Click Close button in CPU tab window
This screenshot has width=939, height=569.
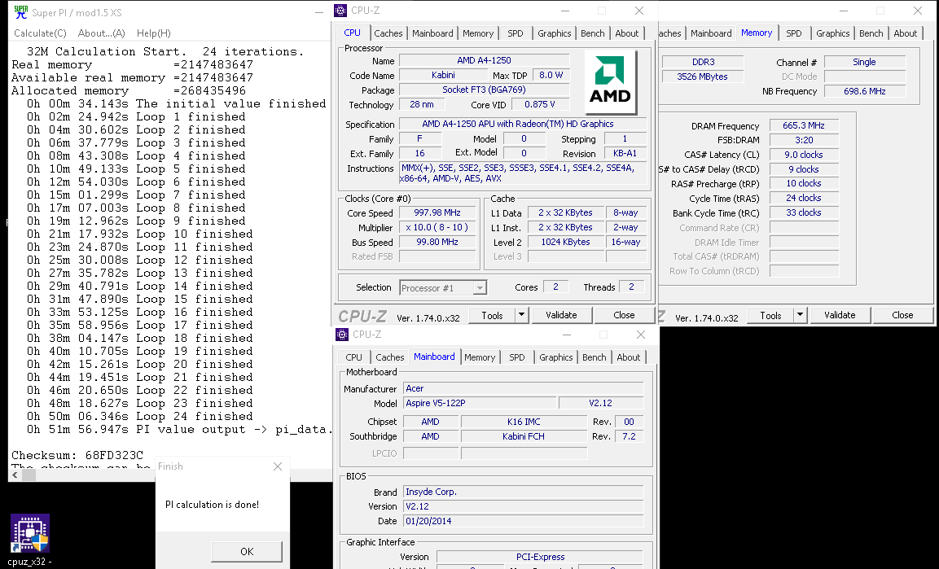tap(623, 315)
